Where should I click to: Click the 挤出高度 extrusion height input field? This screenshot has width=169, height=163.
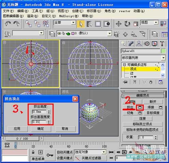40,112
